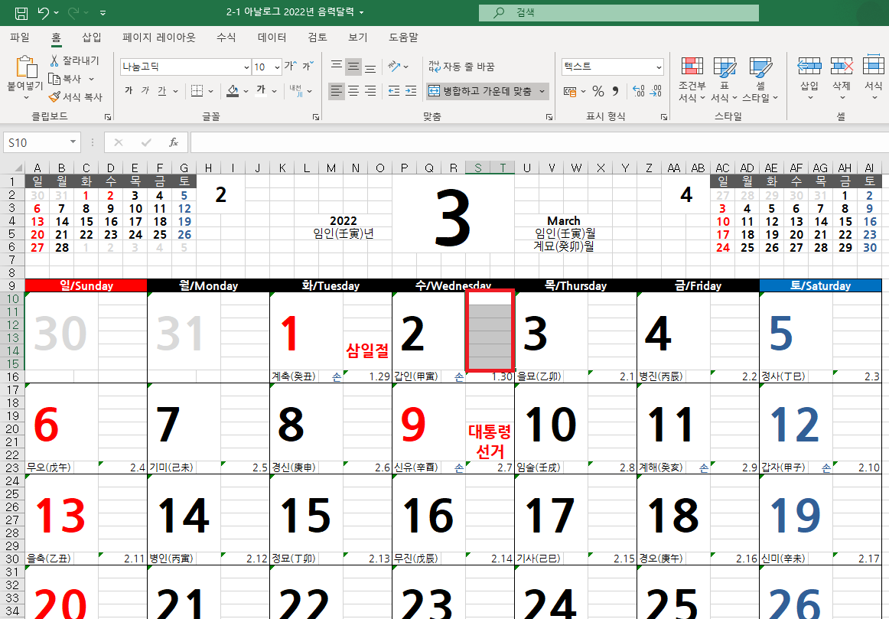Viewport: 889px width, 619px height.
Task: Open 맞춤 dialog launcher
Action: (x=549, y=117)
